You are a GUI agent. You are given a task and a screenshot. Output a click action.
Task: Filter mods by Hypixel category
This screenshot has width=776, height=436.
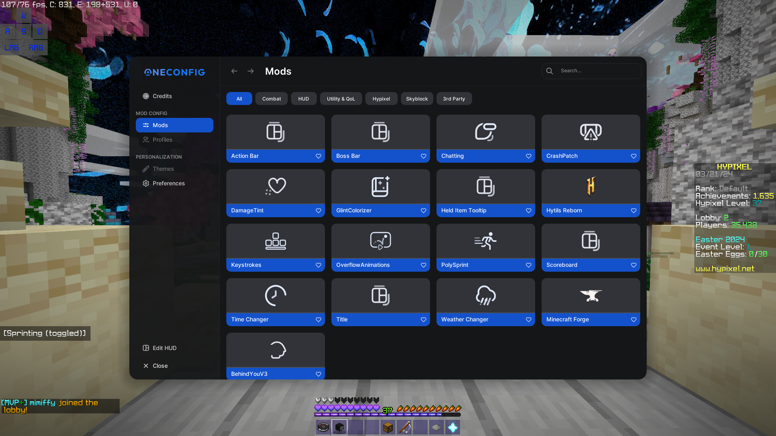[382, 99]
